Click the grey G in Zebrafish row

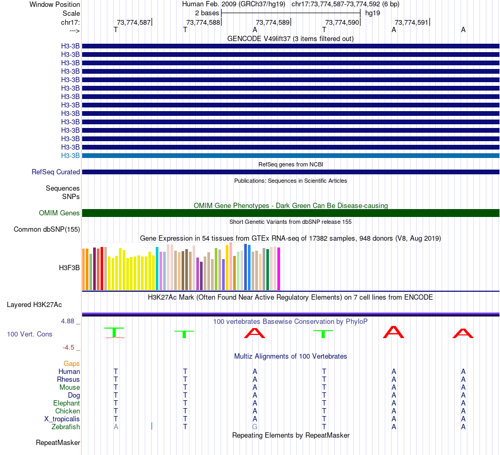pos(255,427)
